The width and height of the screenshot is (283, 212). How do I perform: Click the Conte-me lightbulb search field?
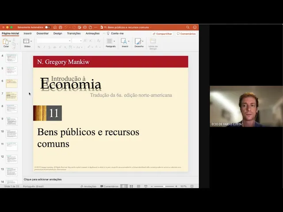coord(115,34)
